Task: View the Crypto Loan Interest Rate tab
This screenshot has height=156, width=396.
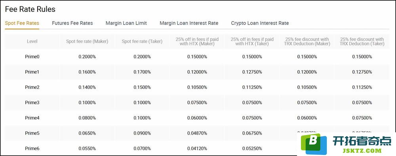Action: (260, 23)
